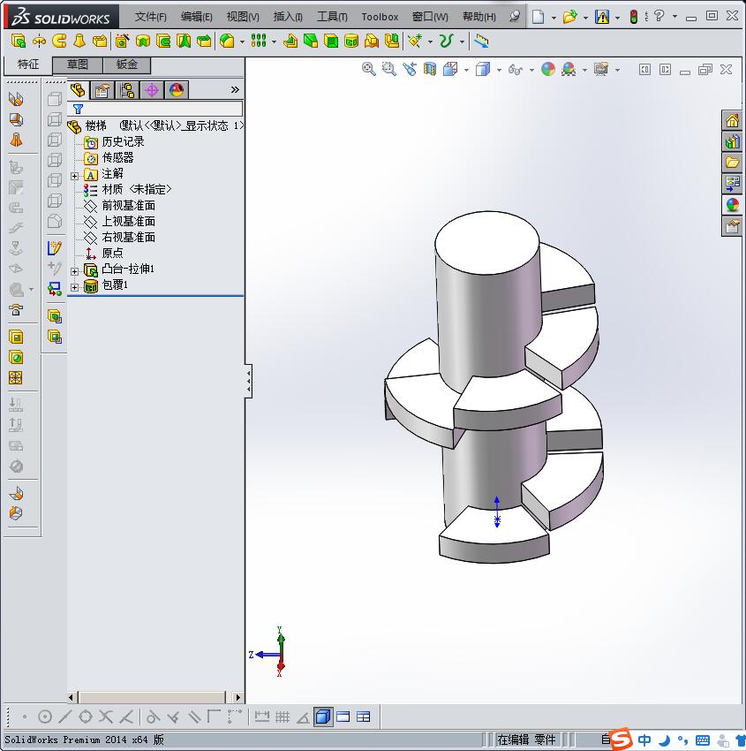Open the Toolbox menu
This screenshot has height=751, width=746.
(x=380, y=17)
